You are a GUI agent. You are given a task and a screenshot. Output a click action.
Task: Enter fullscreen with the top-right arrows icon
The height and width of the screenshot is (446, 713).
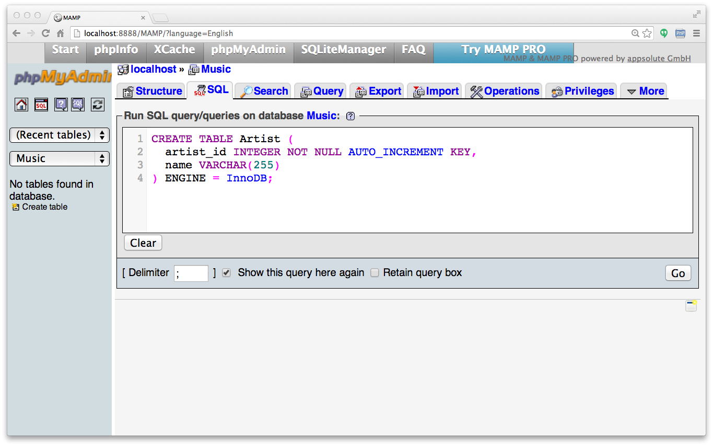point(697,14)
